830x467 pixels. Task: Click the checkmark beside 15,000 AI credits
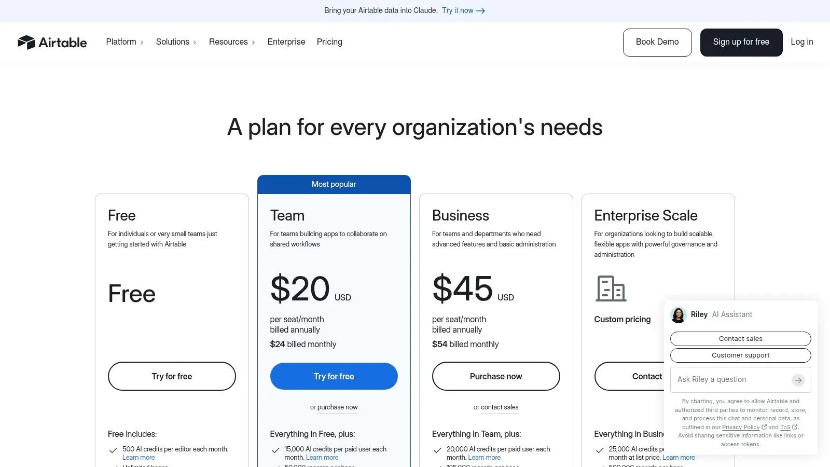pos(275,450)
